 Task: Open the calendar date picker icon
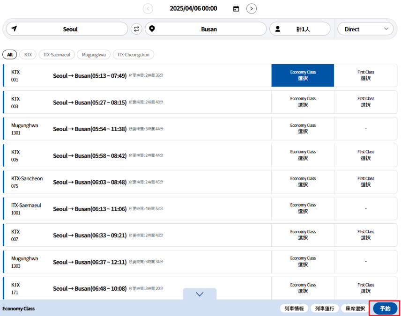(236, 8)
